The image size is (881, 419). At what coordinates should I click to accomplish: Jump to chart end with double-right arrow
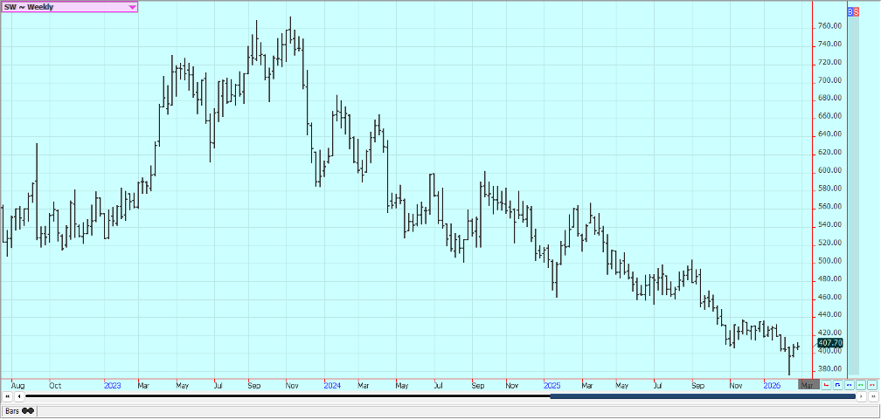tap(873, 397)
